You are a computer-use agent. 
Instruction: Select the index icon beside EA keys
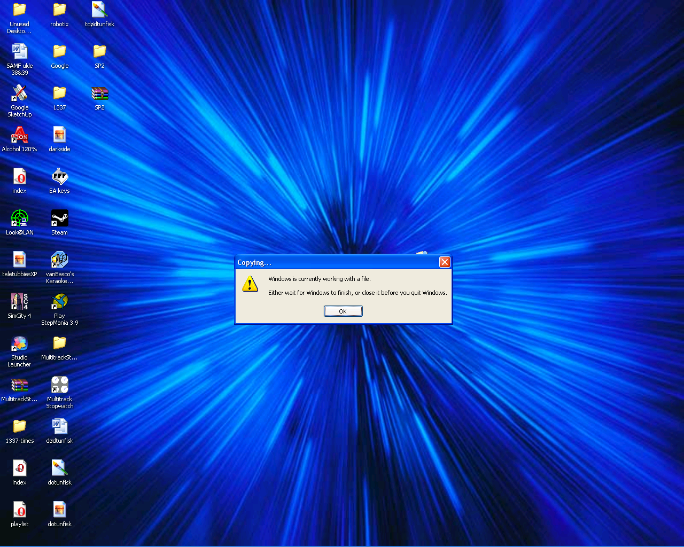coord(19,176)
